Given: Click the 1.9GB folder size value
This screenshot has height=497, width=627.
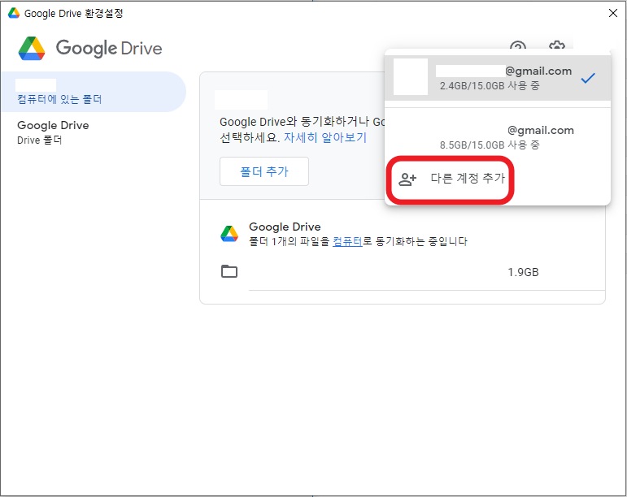Looking at the screenshot, I should click(x=523, y=272).
